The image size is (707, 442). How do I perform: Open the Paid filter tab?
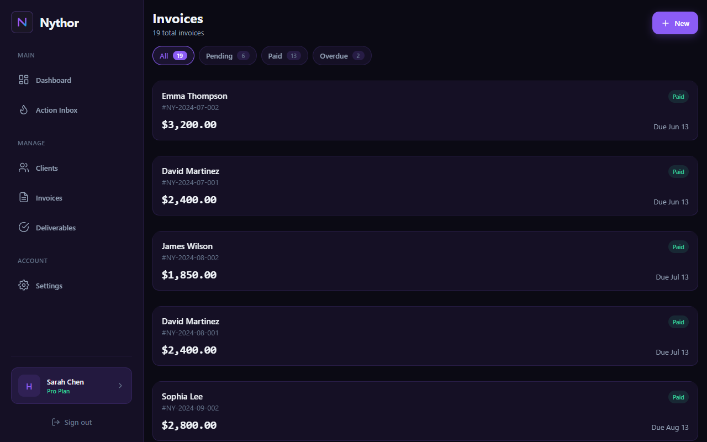[284, 55]
